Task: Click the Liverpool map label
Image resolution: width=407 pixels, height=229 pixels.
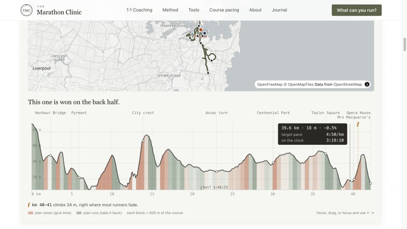Action: [x=42, y=69]
